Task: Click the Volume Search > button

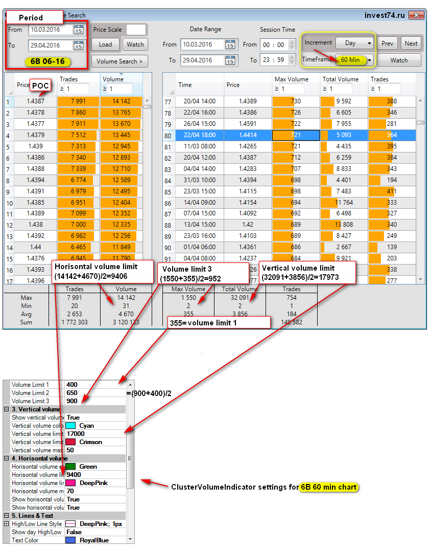Action: [119, 61]
